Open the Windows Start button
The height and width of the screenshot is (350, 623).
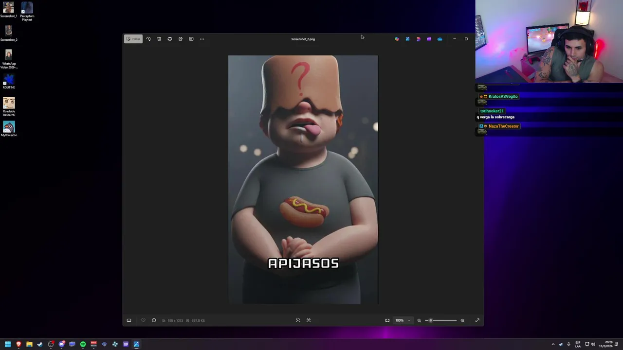coord(8,344)
